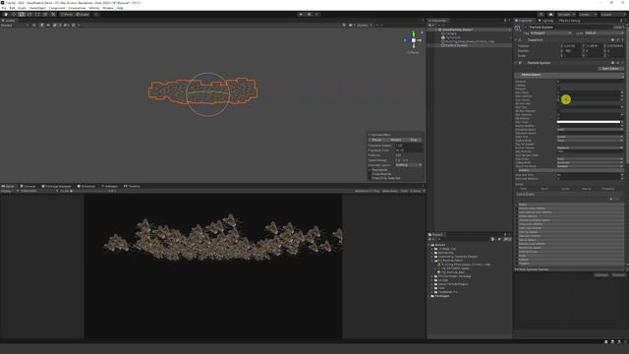629x354 pixels.
Task: Open the Layers dropdown in top toolbar
Action: (x=587, y=15)
